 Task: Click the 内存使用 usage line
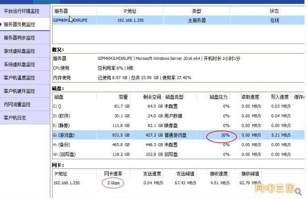tap(144, 78)
